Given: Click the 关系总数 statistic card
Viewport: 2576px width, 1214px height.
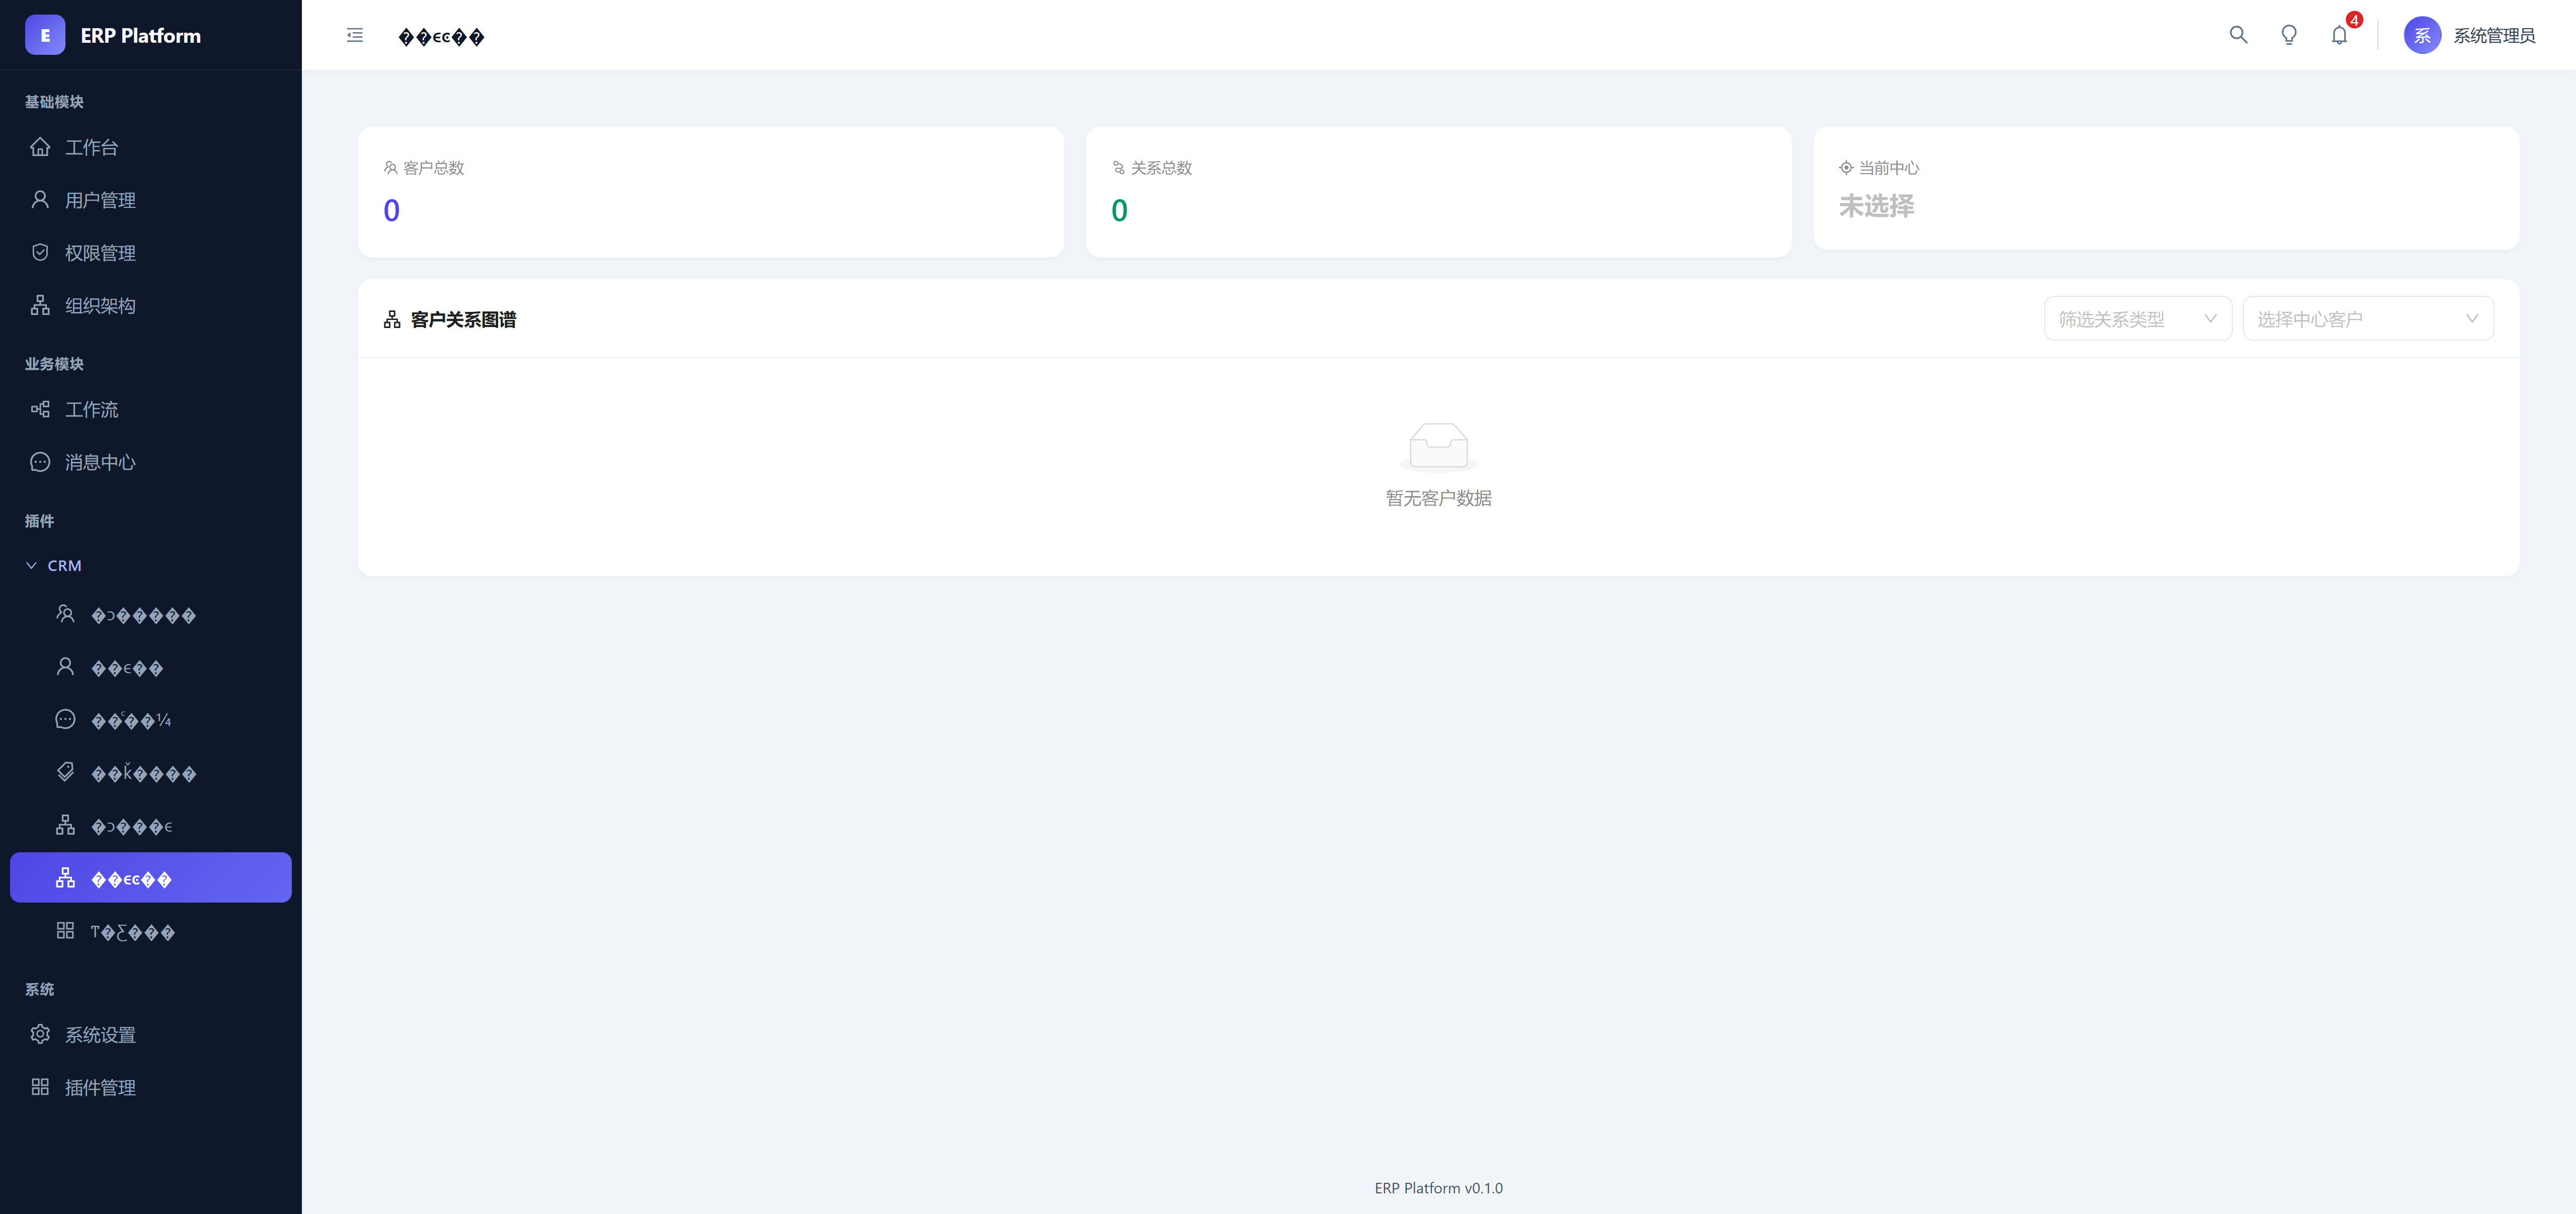Looking at the screenshot, I should point(1437,191).
